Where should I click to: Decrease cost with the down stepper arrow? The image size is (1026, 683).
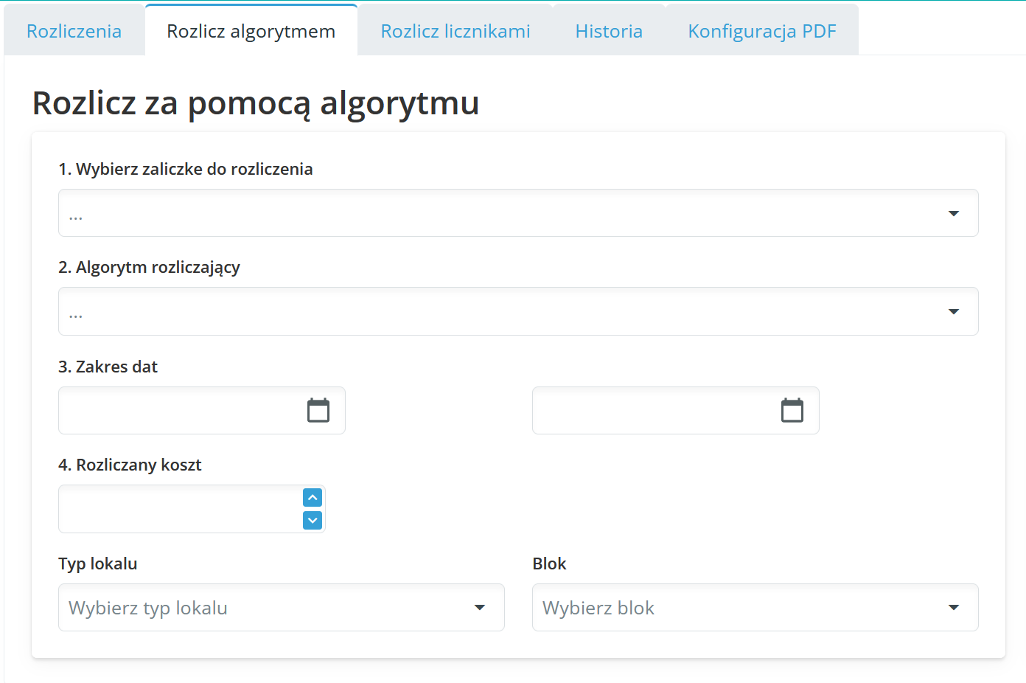(x=313, y=521)
